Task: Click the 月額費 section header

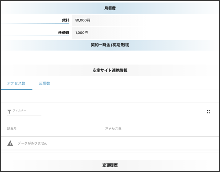Action: (x=110, y=8)
